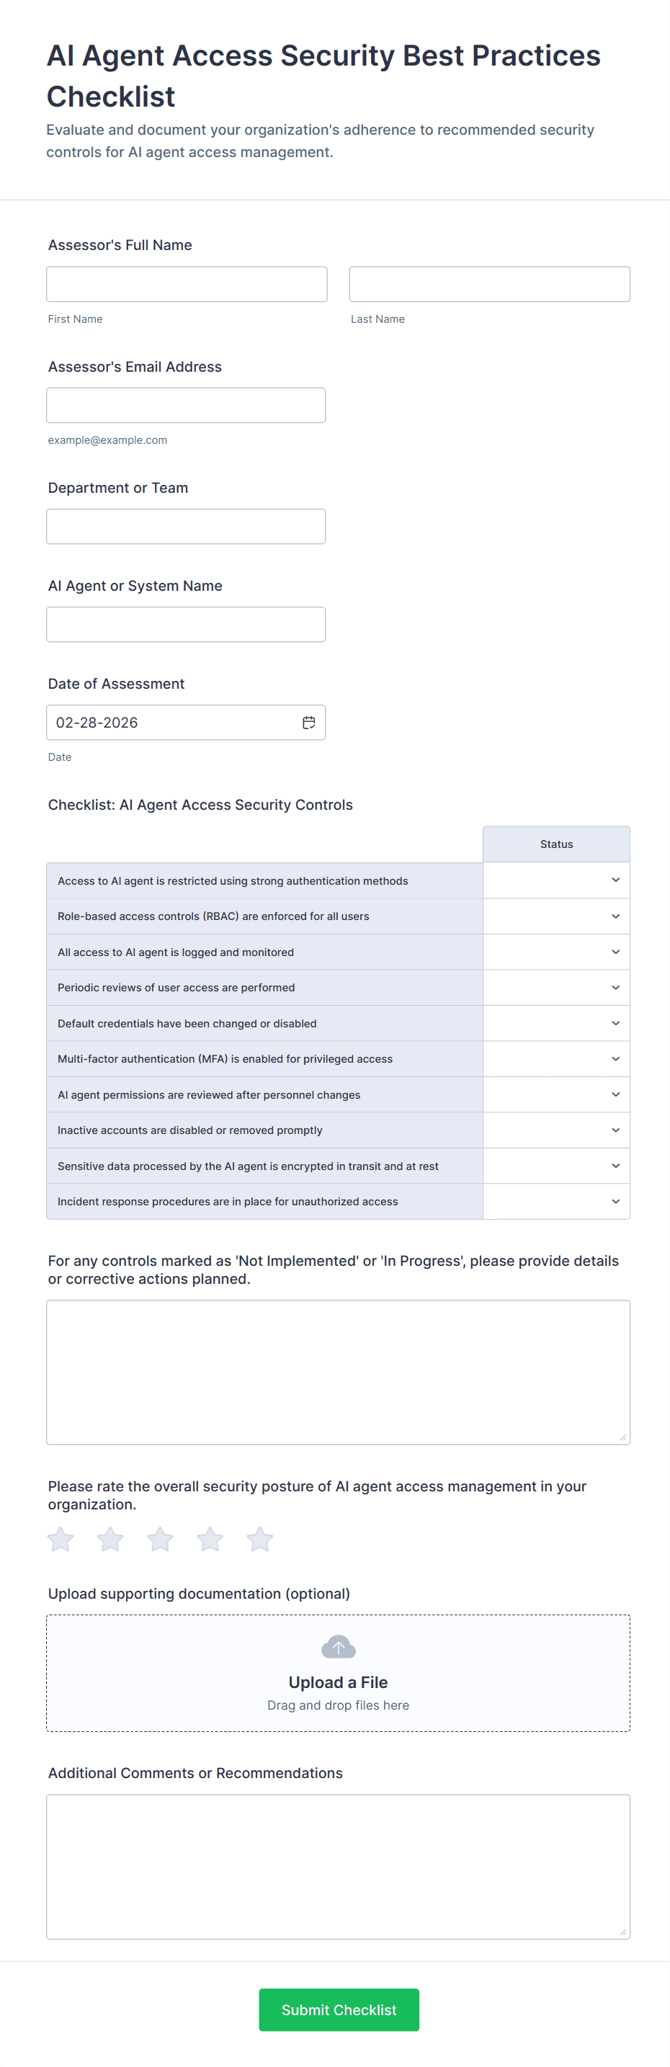Image resolution: width=670 pixels, height=2067 pixels.
Task: Click the cloud upload icon
Action: click(x=338, y=1646)
